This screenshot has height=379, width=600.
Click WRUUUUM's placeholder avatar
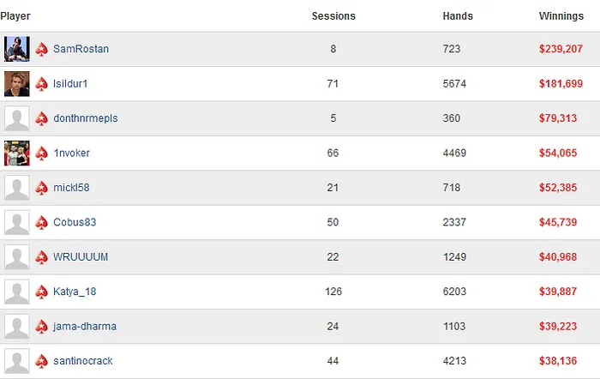(x=17, y=257)
